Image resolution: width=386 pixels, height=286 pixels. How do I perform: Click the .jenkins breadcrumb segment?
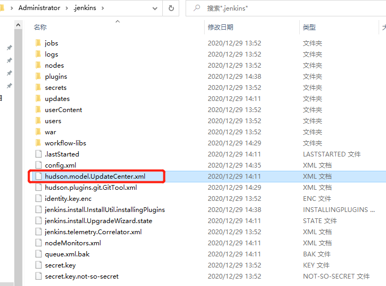coord(85,8)
